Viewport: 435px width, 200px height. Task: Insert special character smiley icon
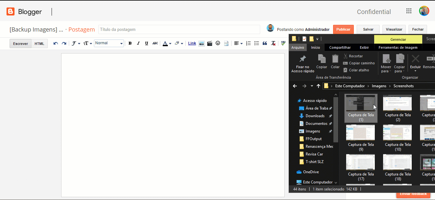pyautogui.click(x=218, y=43)
